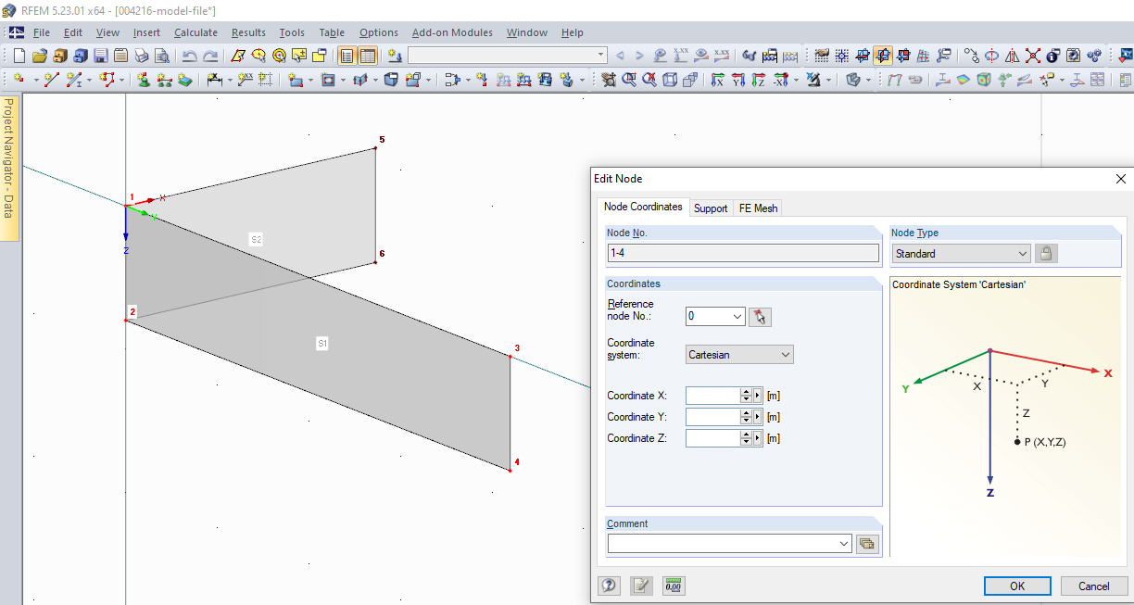Screen dimensions: 1134x605
Task: Click the view in Y direction icon
Action: click(x=738, y=80)
